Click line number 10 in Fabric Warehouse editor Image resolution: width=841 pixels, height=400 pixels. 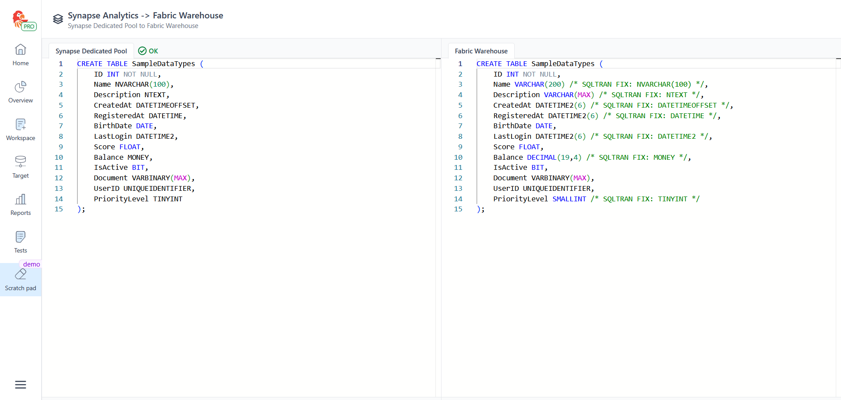pos(458,158)
